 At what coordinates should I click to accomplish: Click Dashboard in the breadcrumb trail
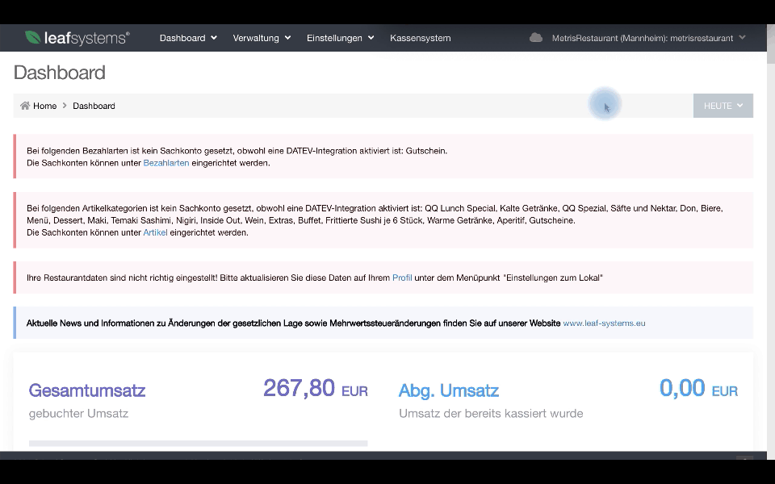(94, 106)
